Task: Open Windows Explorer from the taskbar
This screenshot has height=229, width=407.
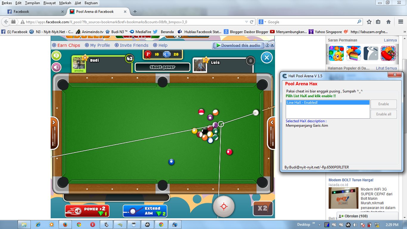Action: click(24, 225)
